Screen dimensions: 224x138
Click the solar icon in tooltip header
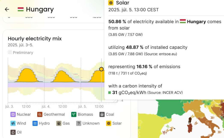111,3
